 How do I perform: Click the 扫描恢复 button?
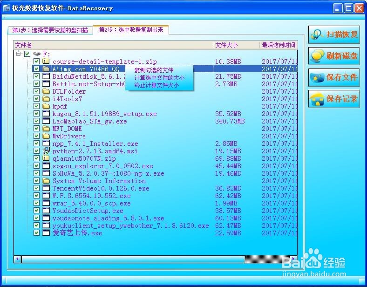(334, 34)
